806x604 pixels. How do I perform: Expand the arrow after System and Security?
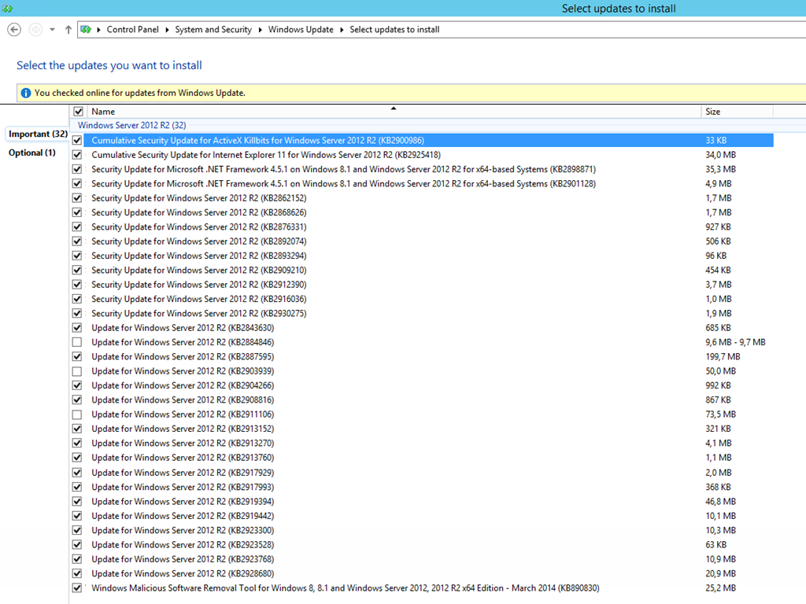coord(260,30)
